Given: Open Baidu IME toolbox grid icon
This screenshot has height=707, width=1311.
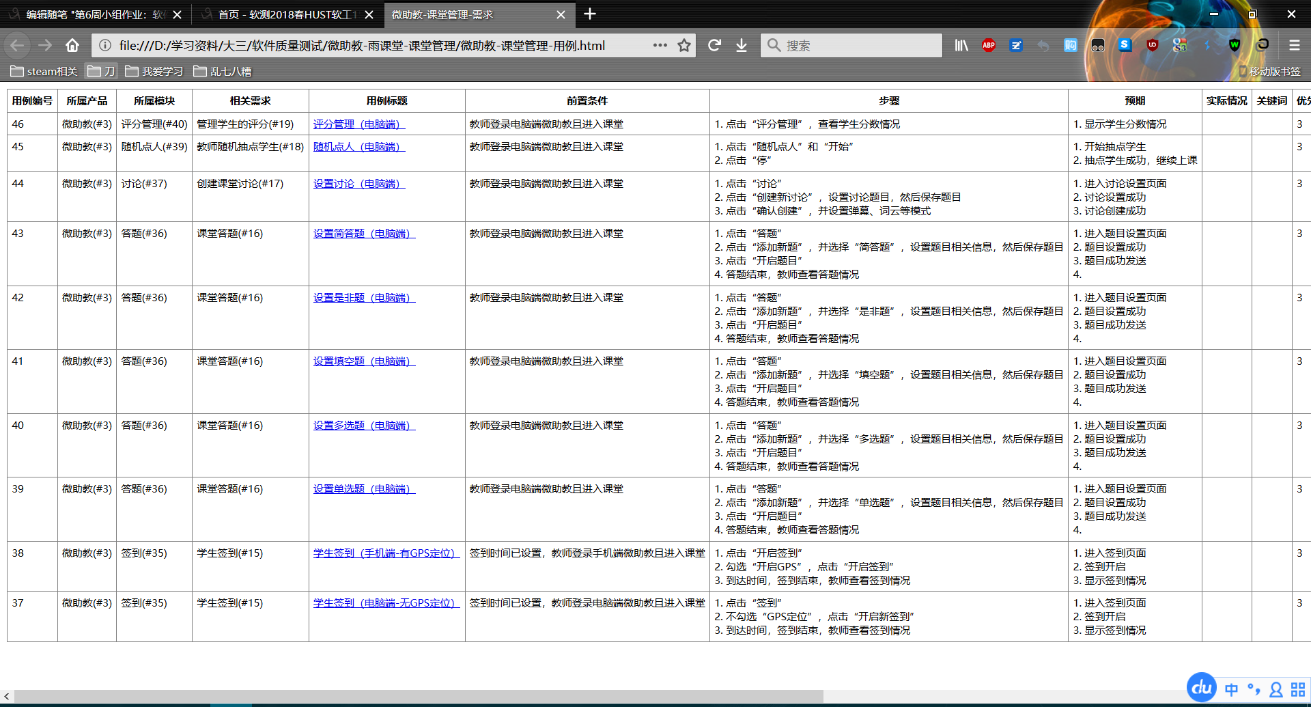Looking at the screenshot, I should point(1298,689).
